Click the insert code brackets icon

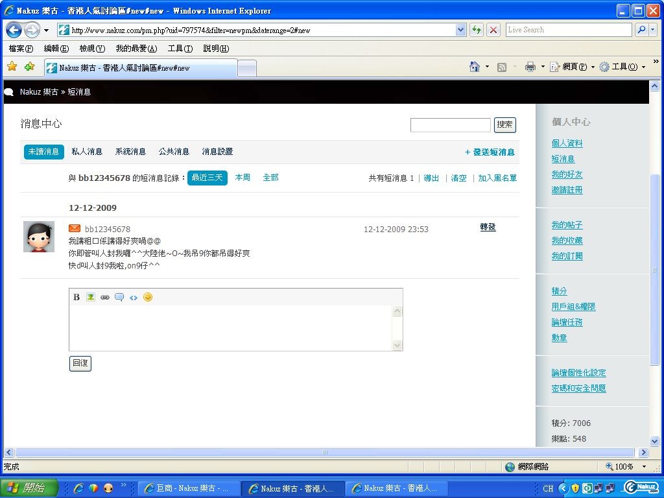click(134, 297)
